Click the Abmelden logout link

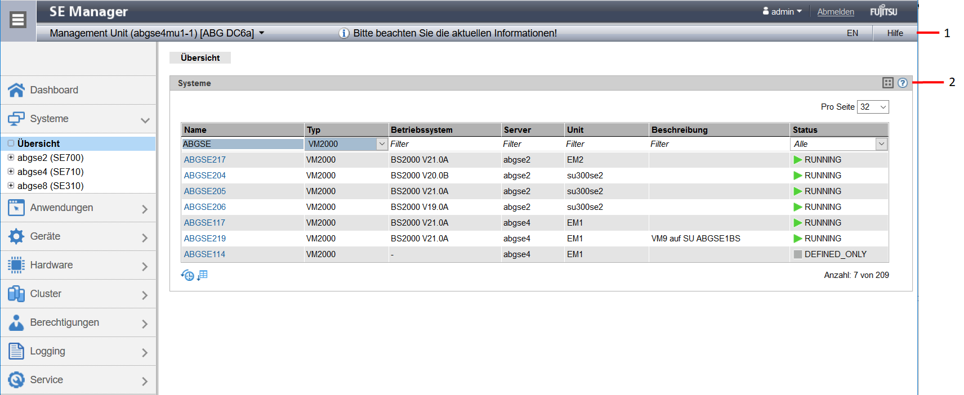coord(836,11)
